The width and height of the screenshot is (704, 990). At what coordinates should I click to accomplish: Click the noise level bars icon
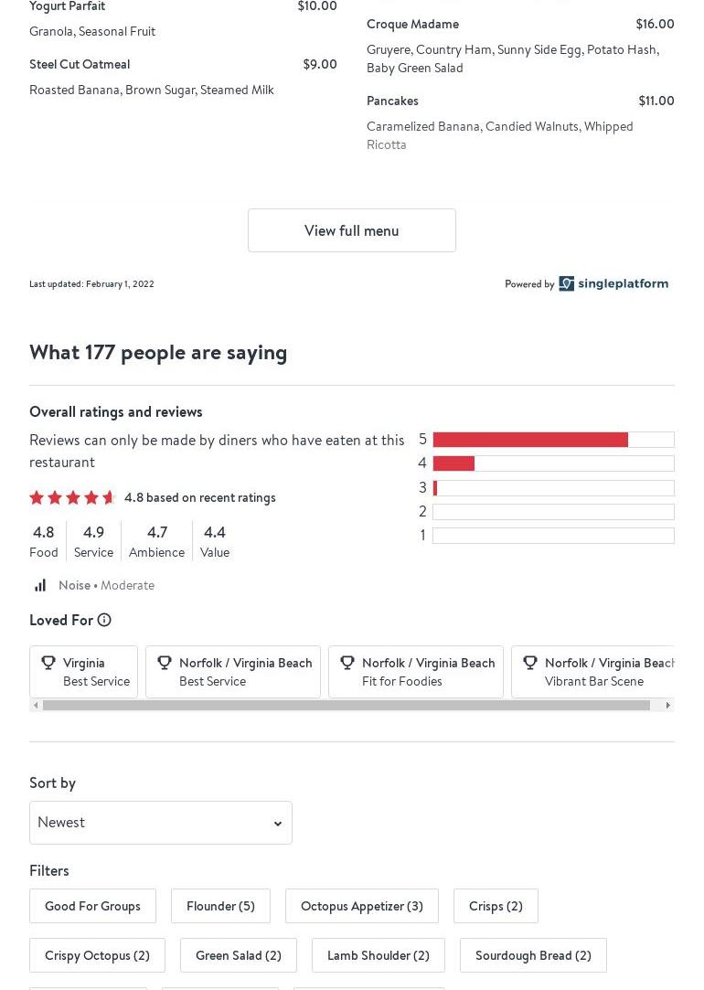40,585
